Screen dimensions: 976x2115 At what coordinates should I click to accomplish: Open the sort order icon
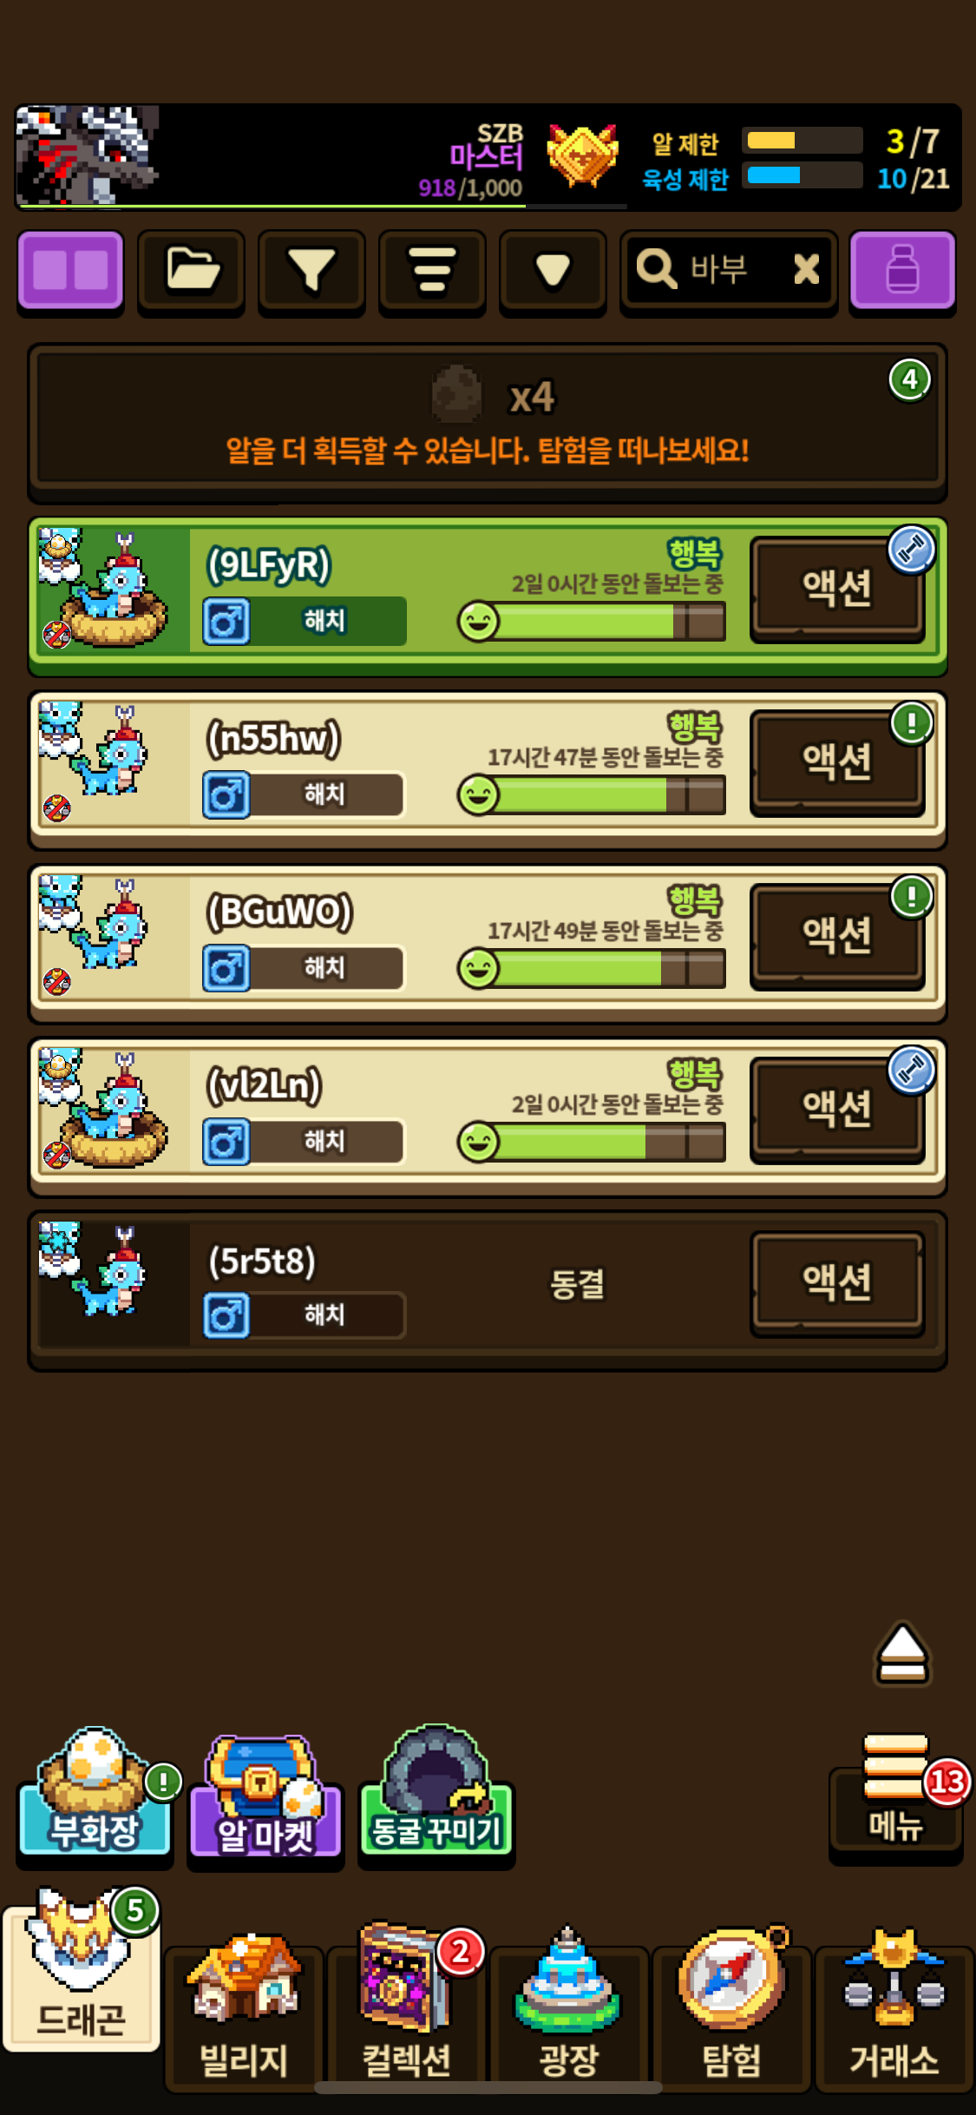pyautogui.click(x=432, y=270)
